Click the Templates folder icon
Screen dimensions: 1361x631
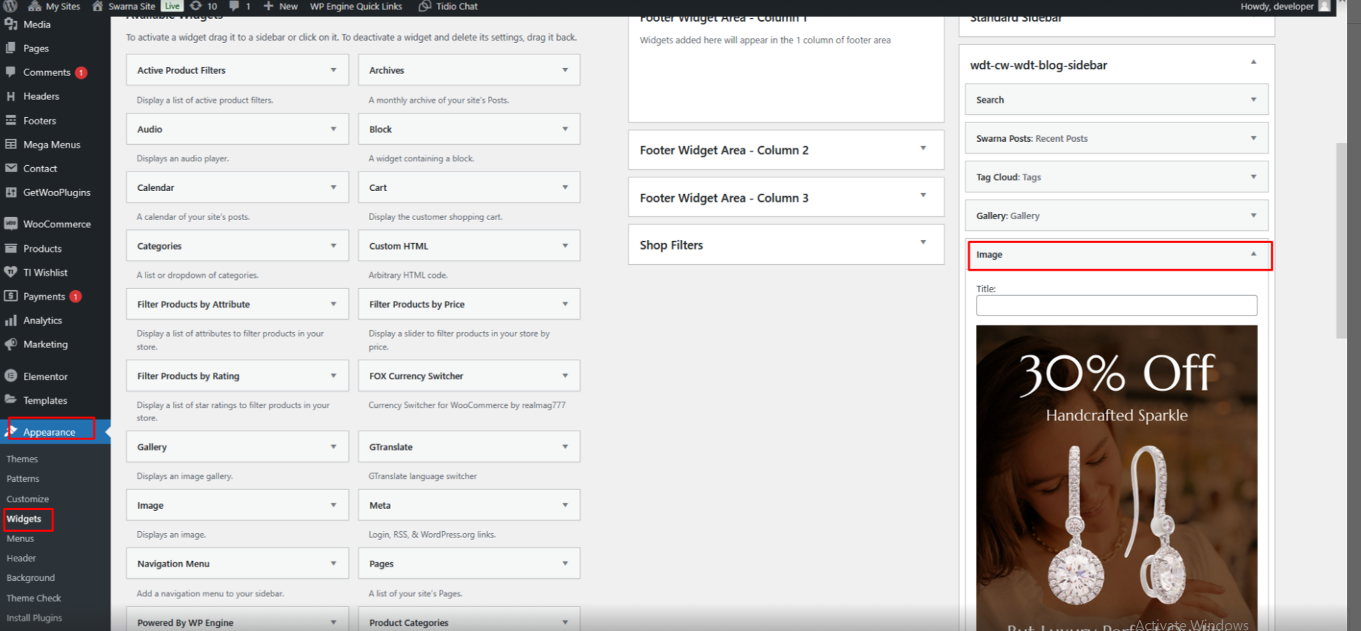click(11, 399)
